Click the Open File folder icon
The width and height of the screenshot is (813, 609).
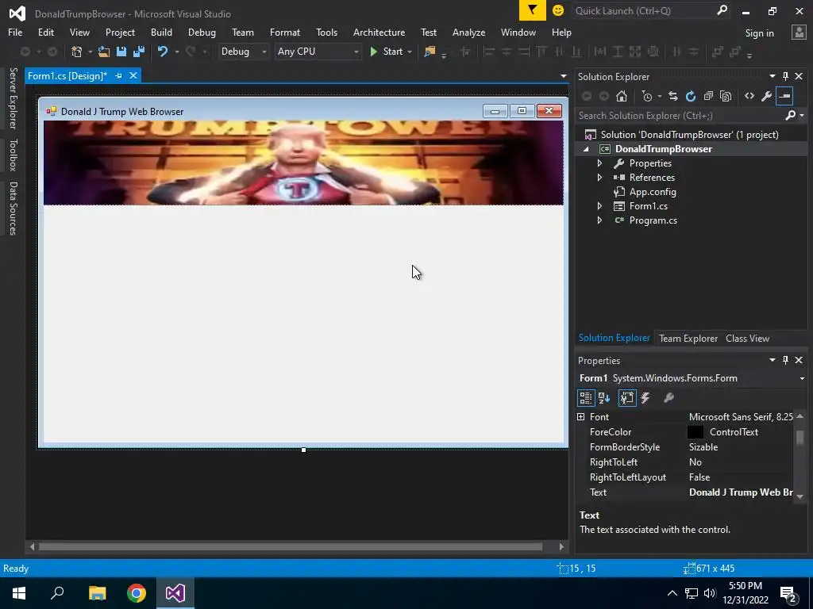(104, 52)
